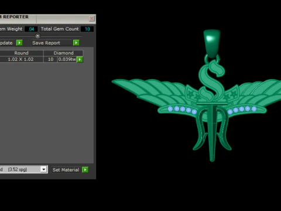Click the S-shaped swan figure on the pendant
This screenshot has height=211, width=281.
tap(212, 81)
